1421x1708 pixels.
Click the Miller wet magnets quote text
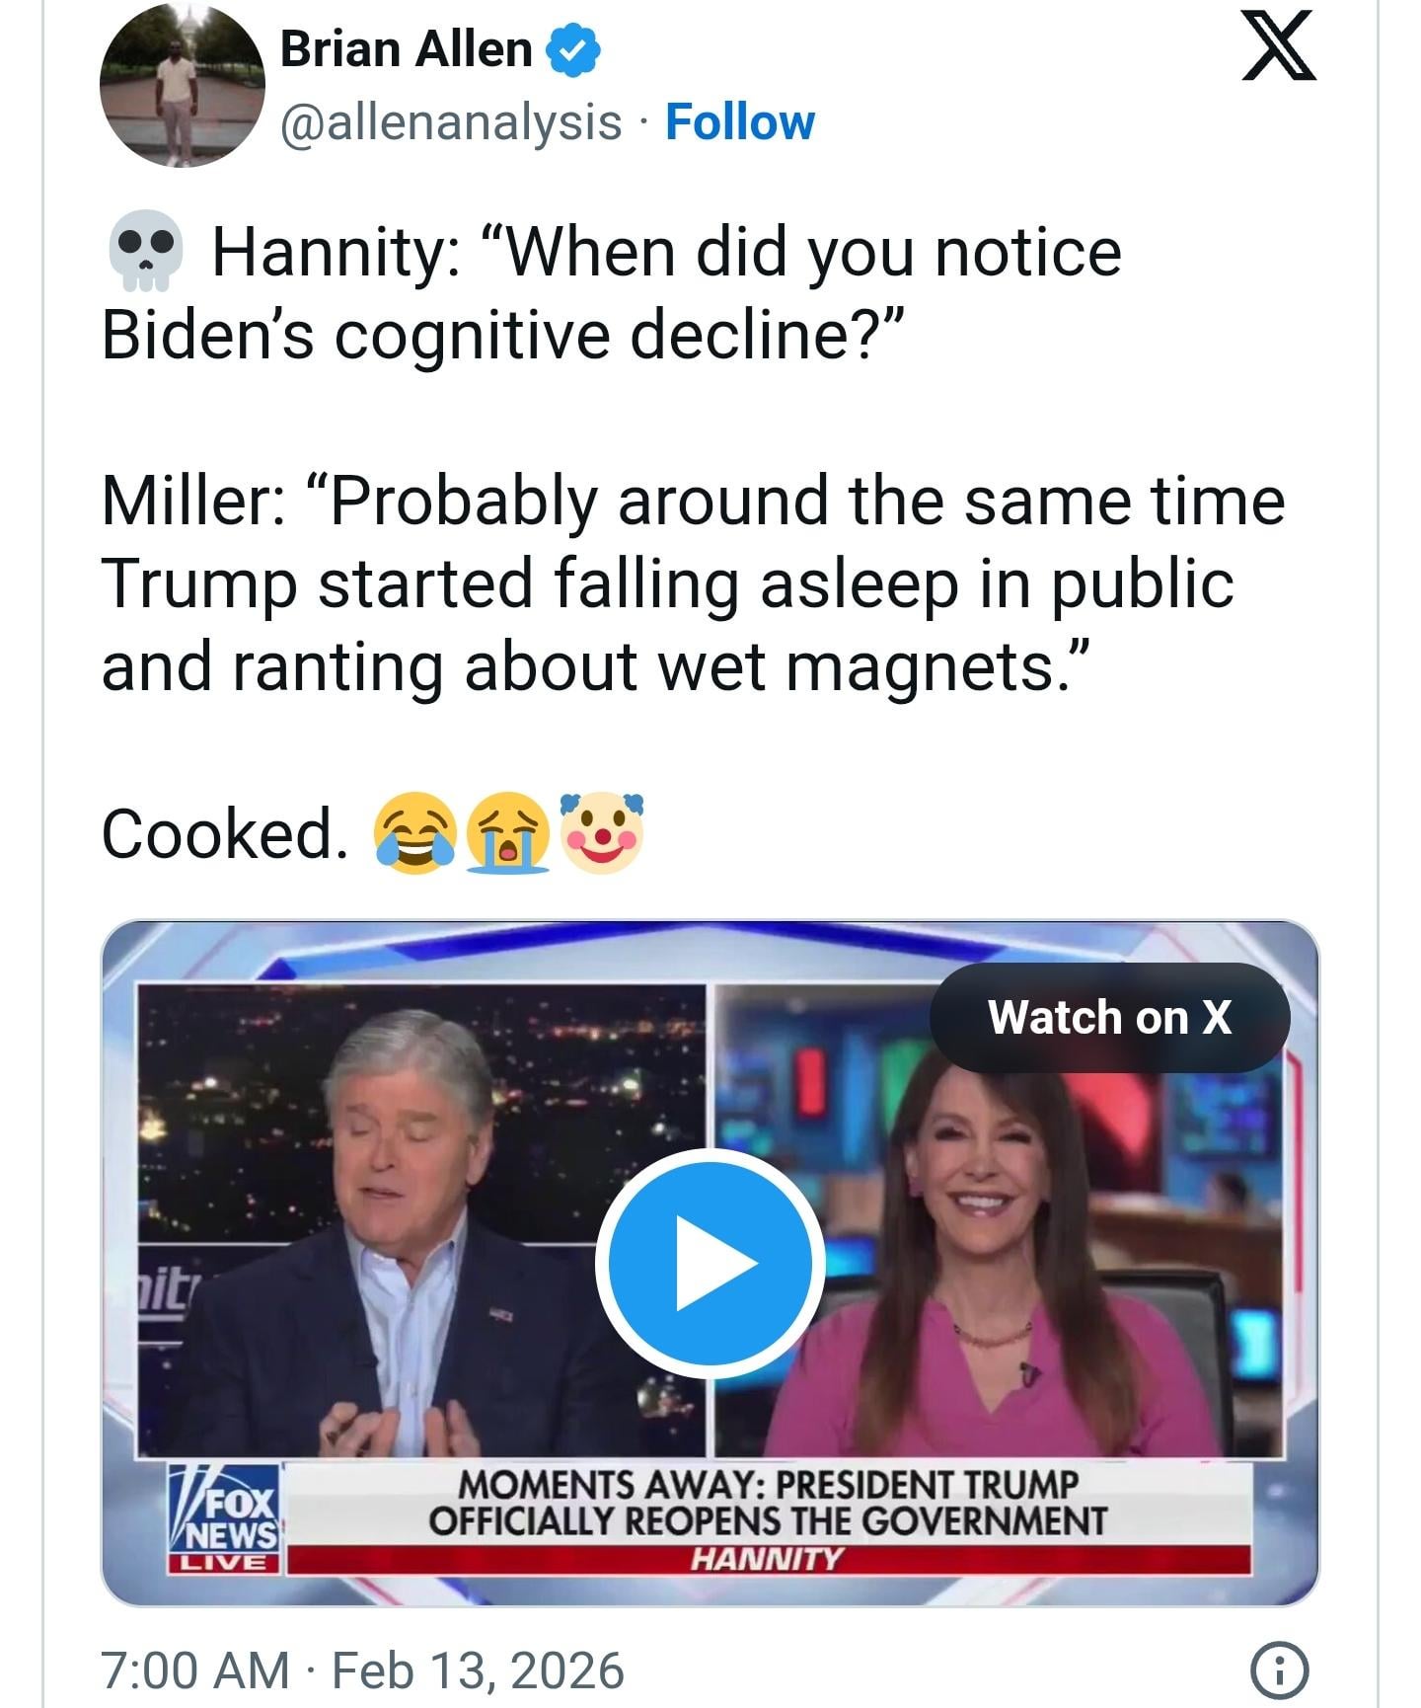click(691, 582)
